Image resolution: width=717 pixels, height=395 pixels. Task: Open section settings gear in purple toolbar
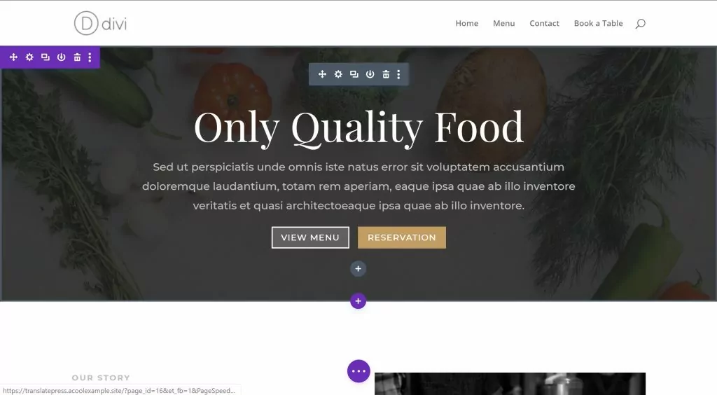coord(29,57)
